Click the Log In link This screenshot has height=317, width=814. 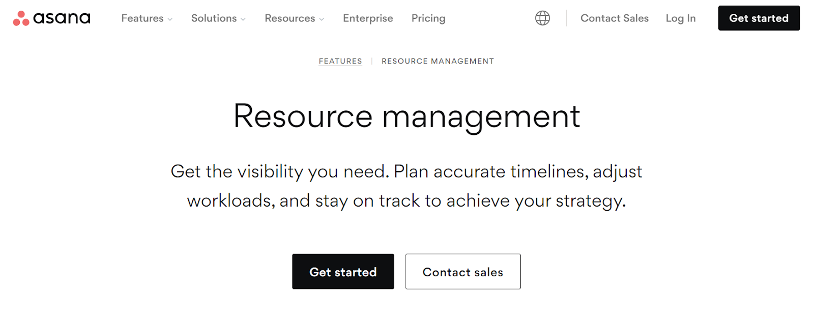click(680, 18)
